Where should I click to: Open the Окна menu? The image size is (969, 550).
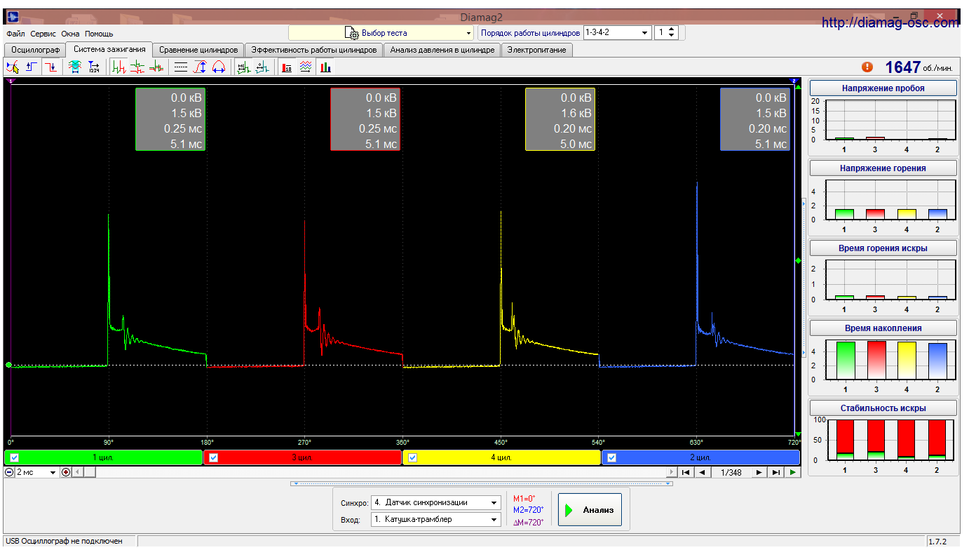tap(70, 34)
